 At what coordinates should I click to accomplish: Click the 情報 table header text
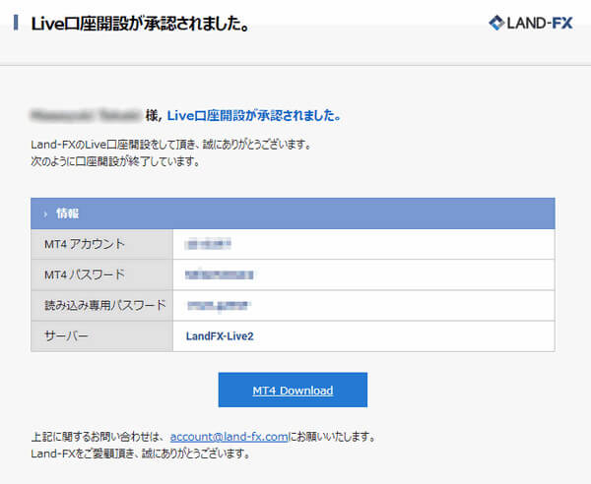(x=67, y=213)
